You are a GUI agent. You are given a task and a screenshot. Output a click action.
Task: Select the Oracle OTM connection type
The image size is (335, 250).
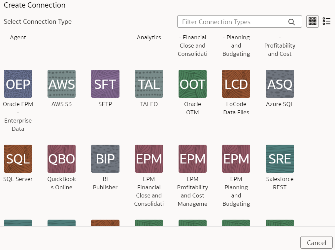click(x=192, y=84)
